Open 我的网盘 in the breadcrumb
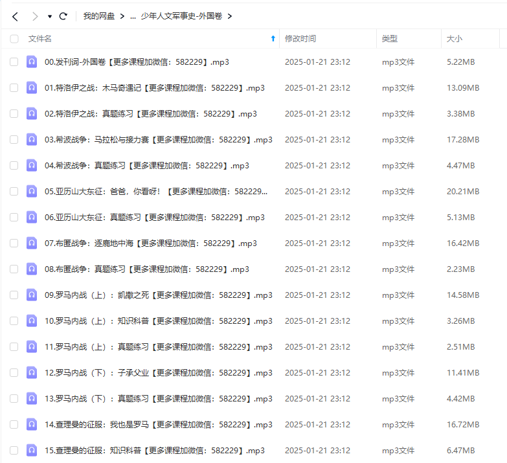This screenshot has width=507, height=463. pyautogui.click(x=99, y=16)
